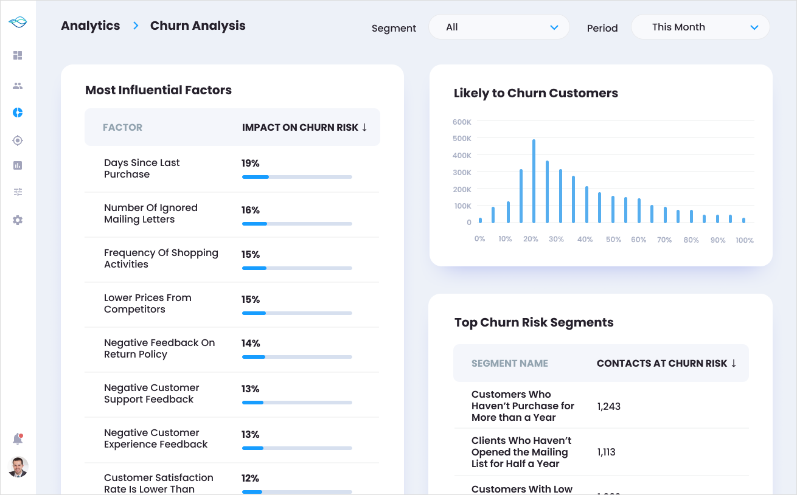Select the pie chart analytics icon
The image size is (797, 495).
point(18,112)
